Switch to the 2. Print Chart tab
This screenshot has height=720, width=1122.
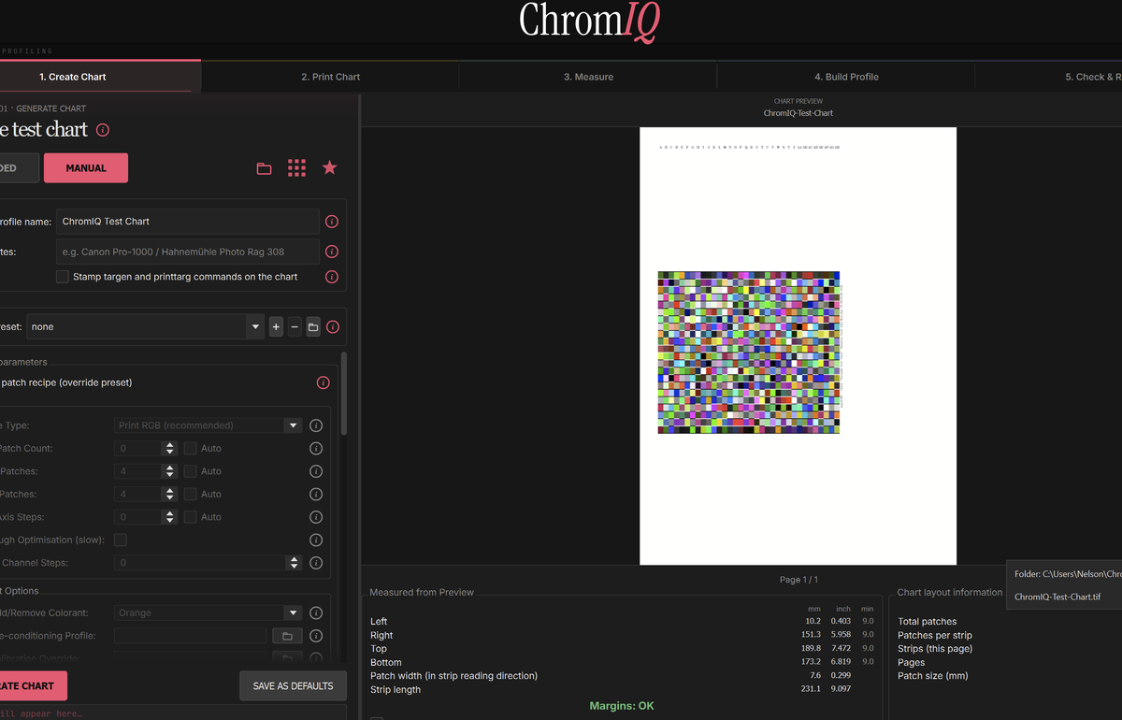pos(330,77)
